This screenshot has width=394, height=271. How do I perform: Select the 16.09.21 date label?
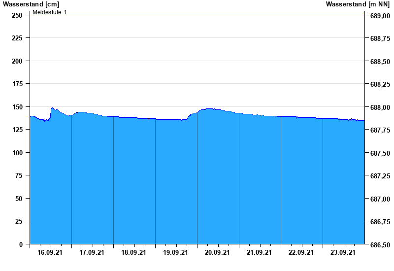50,253
